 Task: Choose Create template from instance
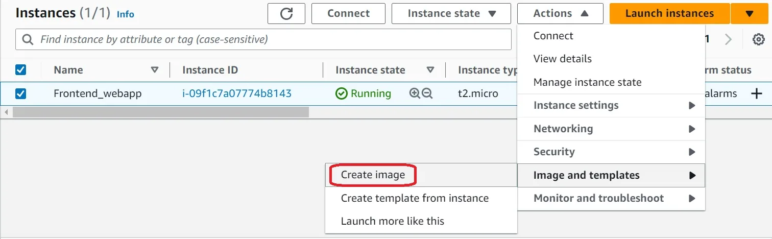415,198
